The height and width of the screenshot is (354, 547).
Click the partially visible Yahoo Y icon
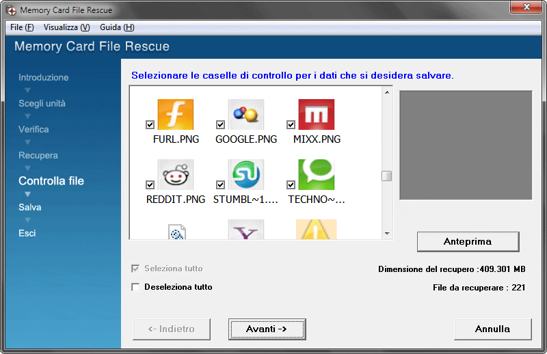[x=246, y=229]
